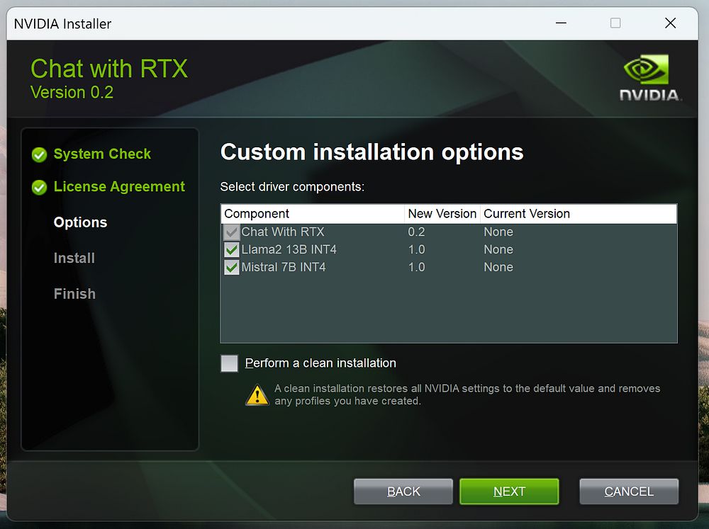Toggle the Chat With RTX component checkbox
The image size is (709, 529).
(232, 232)
